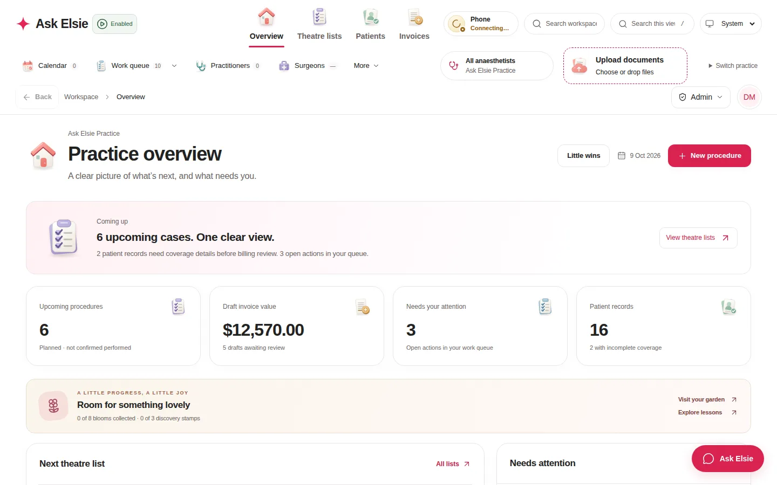Click the Patient records card icon
The image size is (777, 485).
coord(729,307)
